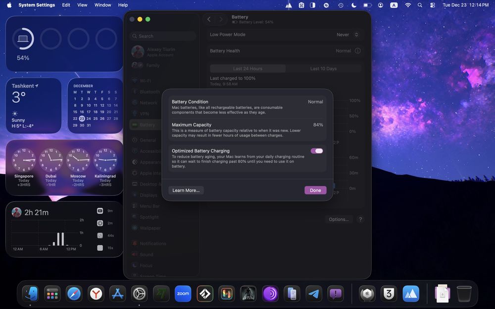This screenshot has width=495, height=309.
Task: Click the Learn More... button
Action: [x=186, y=190]
